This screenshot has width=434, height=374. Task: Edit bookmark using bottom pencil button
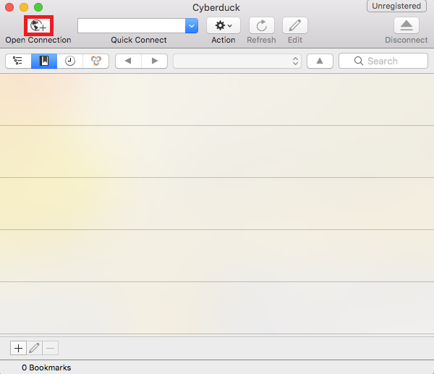coord(34,348)
